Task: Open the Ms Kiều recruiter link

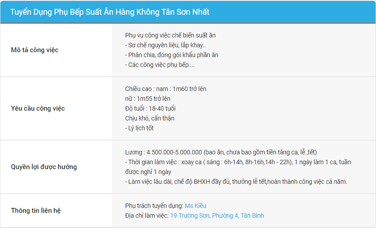Action: (x=195, y=206)
